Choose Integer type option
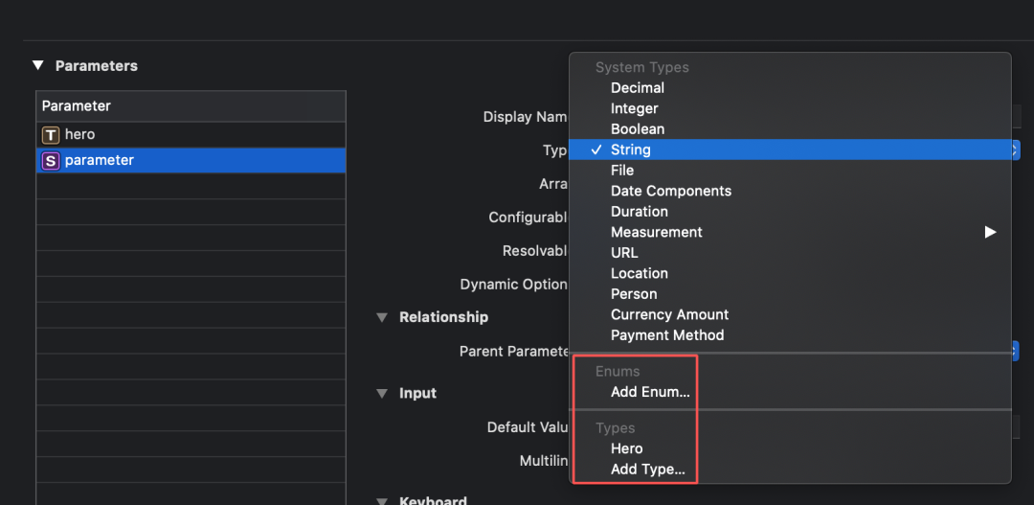The height and width of the screenshot is (505, 1034). tap(635, 109)
